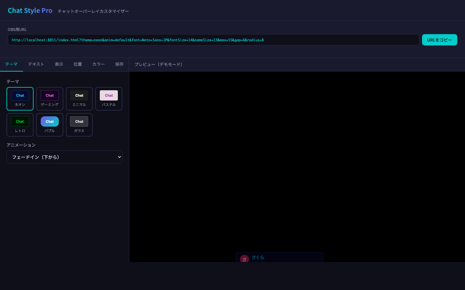The height and width of the screenshot is (290, 465).
Task: Select the ネオン theme card
Action: [x=20, y=99]
